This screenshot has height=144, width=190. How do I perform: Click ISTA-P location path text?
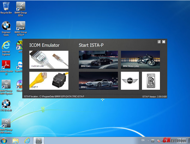pos(54,97)
